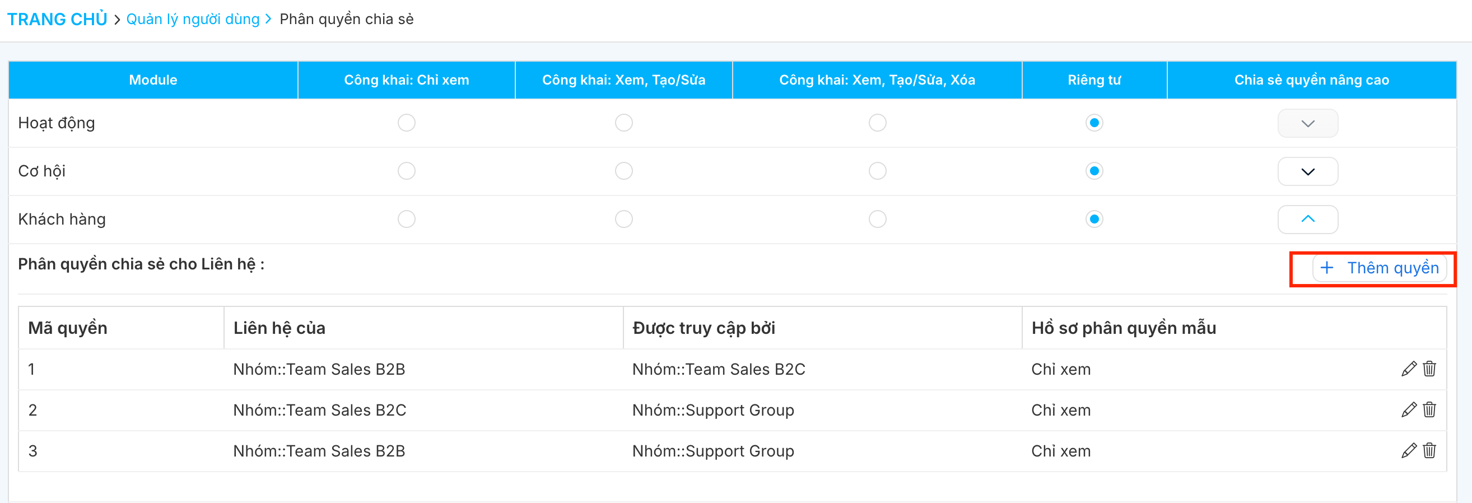Edit permission rule number 1
Screen dimensions: 1472x503
pyautogui.click(x=1409, y=369)
